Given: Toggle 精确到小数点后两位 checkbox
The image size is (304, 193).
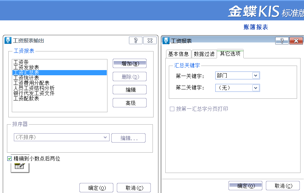Looking at the screenshot, I should click(9, 158).
